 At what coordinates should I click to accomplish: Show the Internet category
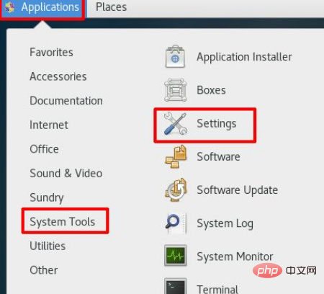(x=49, y=125)
